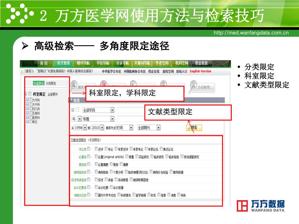Check the 会议纪要 checkbox
The image size is (299, 224).
pos(96,187)
